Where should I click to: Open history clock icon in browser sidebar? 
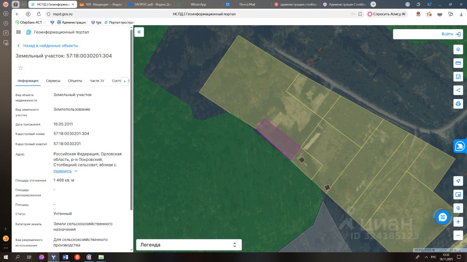[6, 23]
